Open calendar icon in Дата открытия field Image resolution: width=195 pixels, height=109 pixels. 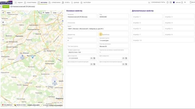[x=94, y=58]
